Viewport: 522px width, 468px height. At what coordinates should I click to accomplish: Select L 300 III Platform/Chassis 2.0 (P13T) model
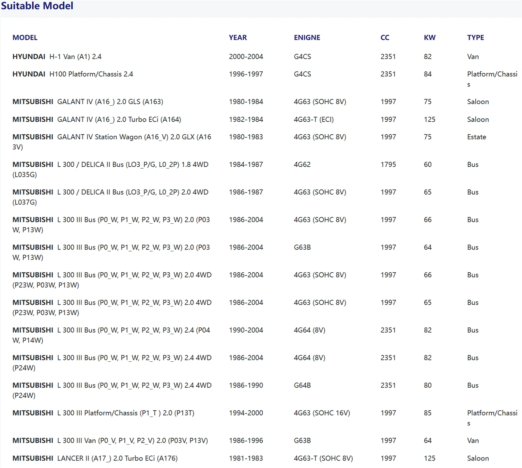[103, 413]
